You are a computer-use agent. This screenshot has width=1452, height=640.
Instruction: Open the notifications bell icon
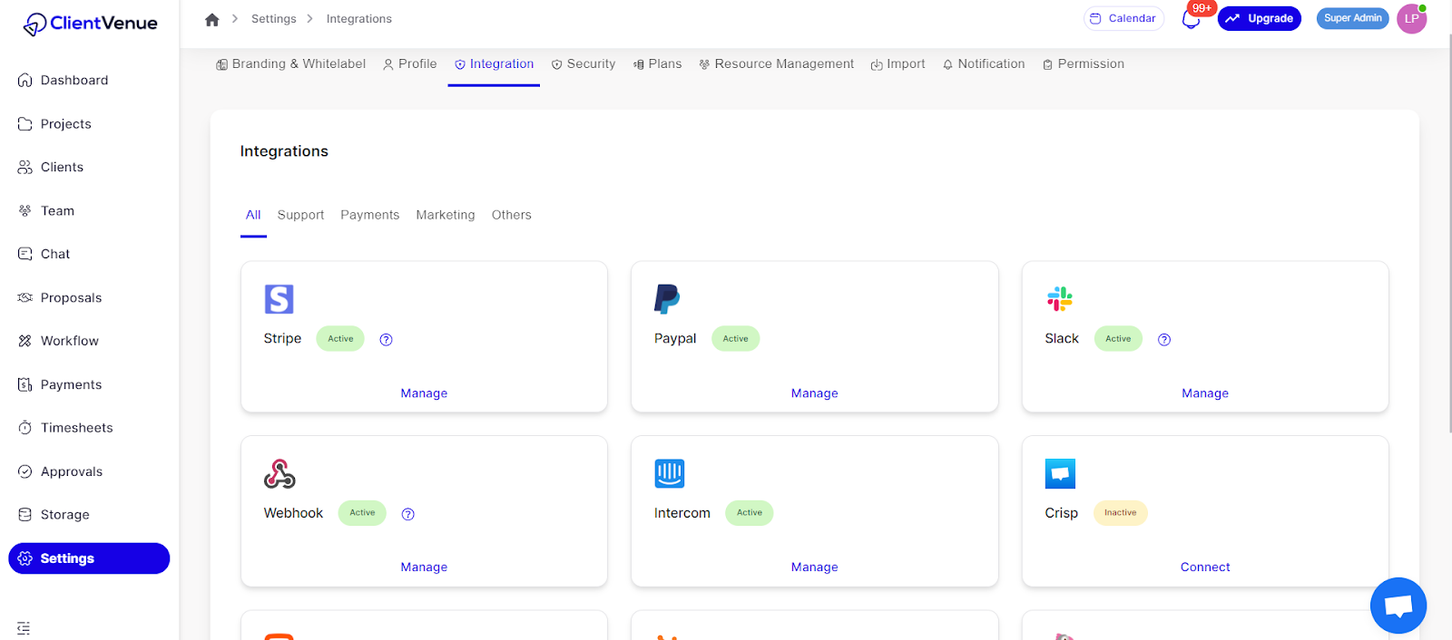click(1191, 19)
